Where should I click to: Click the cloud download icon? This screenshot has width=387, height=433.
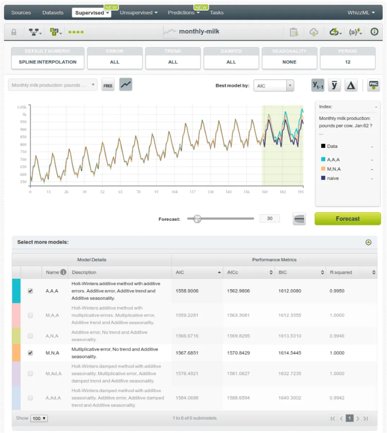pyautogui.click(x=314, y=32)
